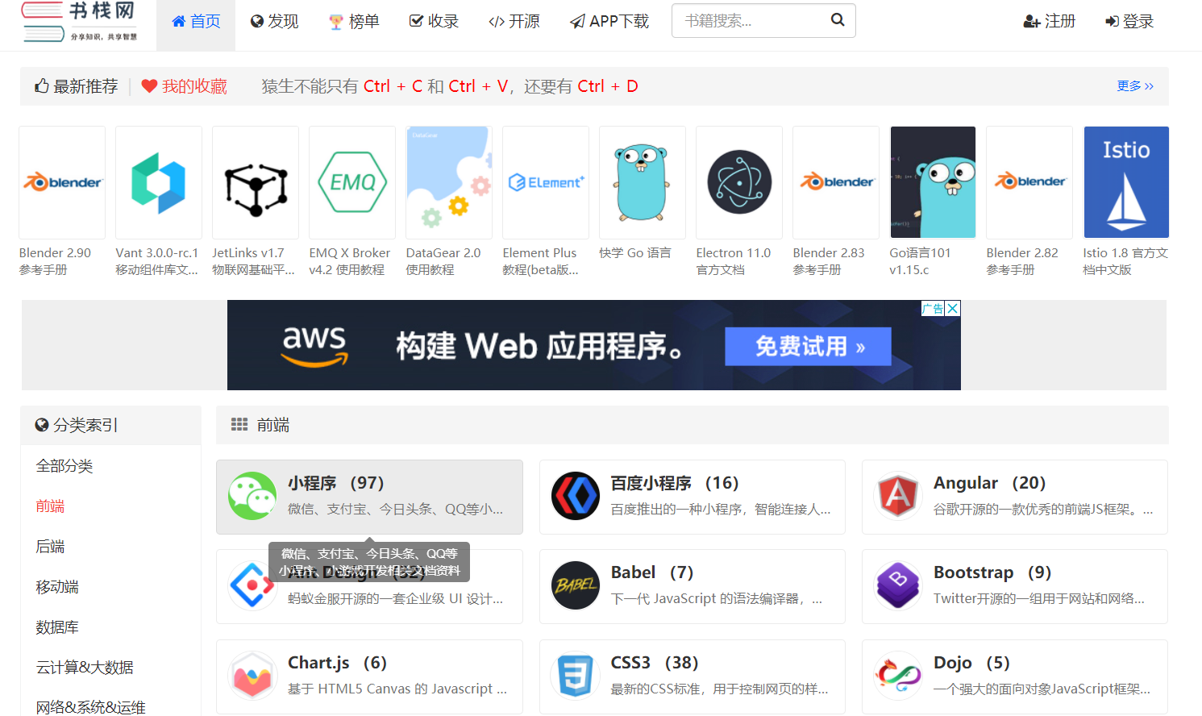This screenshot has width=1202, height=716.
Task: Open the EMQ X Broker book cover
Action: (x=352, y=182)
